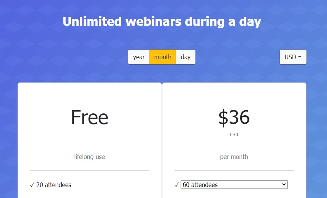Click the '20 attendees' feature text
Screen dimensions: 327x198
(54, 185)
